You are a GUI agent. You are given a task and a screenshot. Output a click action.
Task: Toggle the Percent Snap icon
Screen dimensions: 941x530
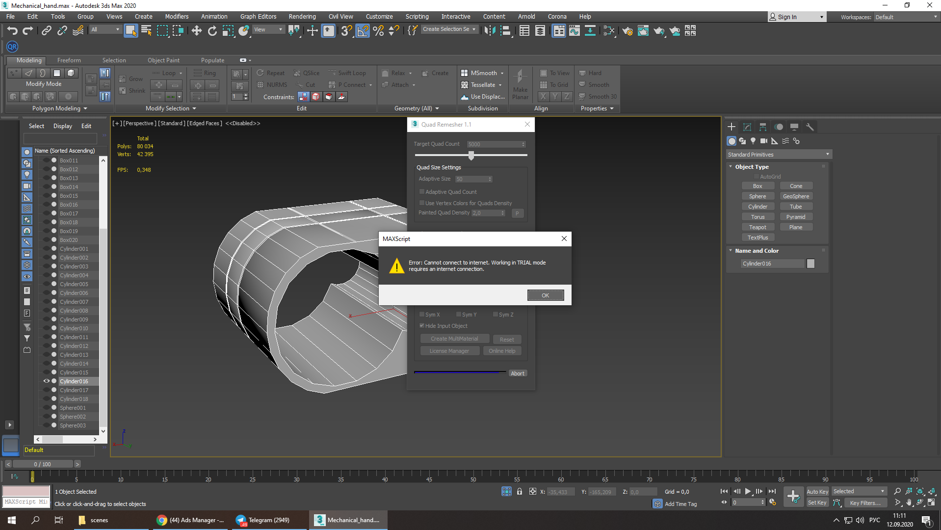click(x=378, y=31)
